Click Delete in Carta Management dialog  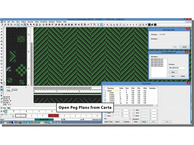pos(183,76)
